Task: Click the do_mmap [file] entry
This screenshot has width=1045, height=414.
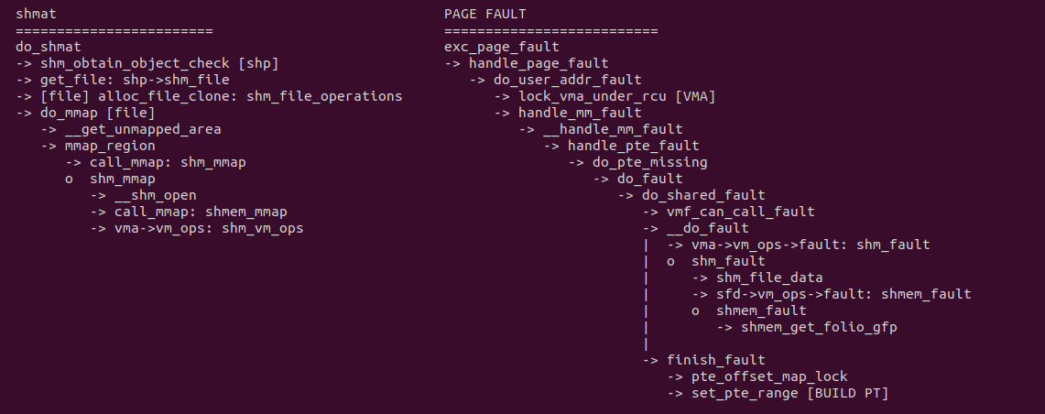Action: (x=97, y=113)
